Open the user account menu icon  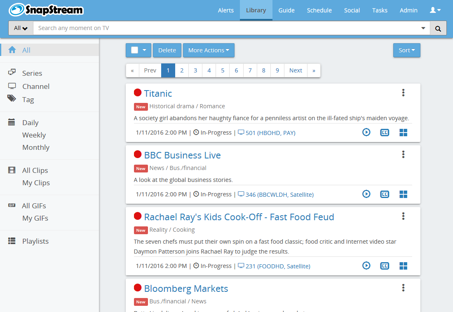(x=435, y=10)
